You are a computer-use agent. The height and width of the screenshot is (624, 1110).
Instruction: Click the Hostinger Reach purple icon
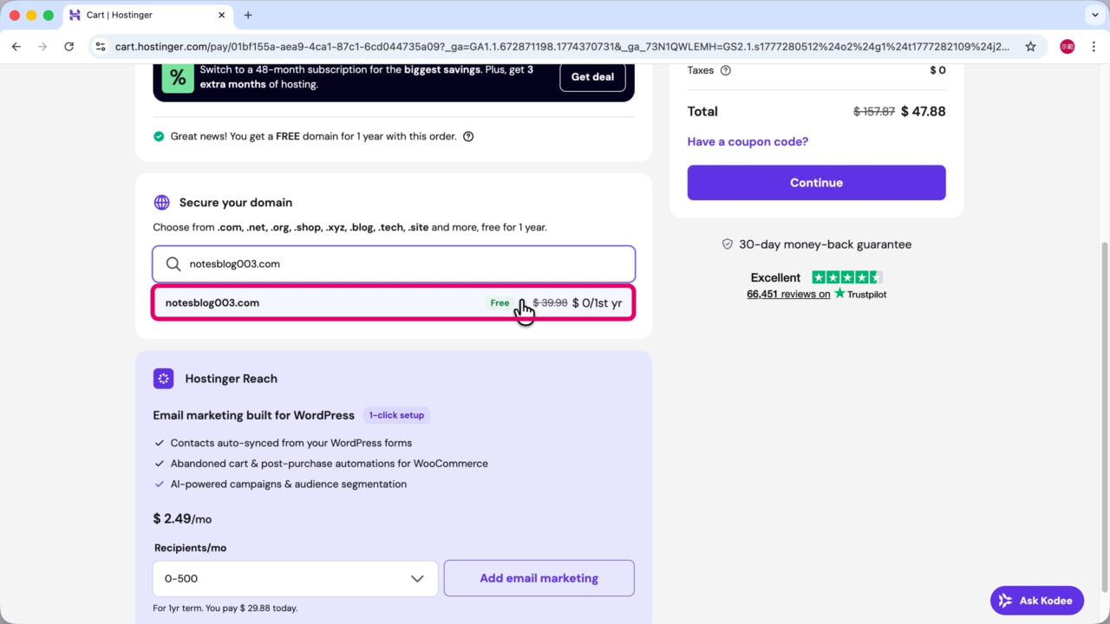[x=163, y=379]
